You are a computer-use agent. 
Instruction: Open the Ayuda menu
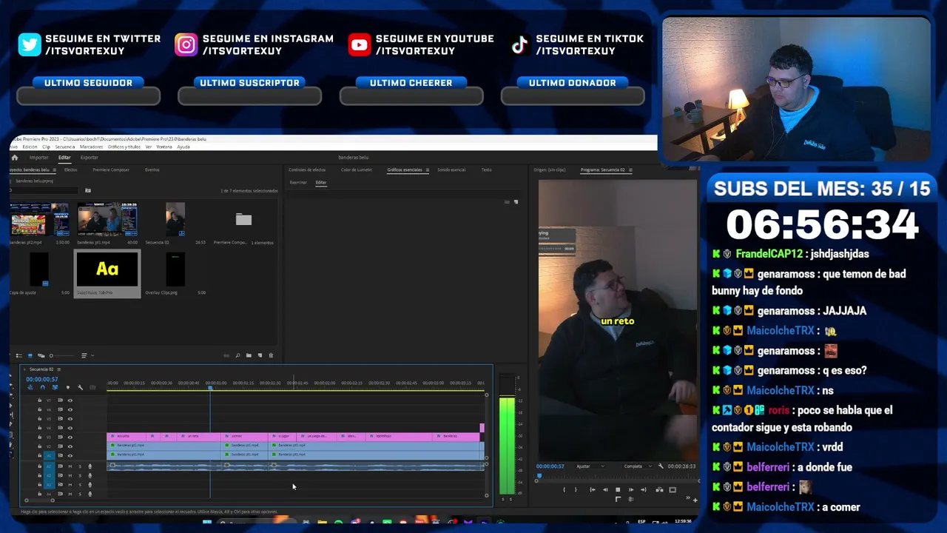pos(183,147)
